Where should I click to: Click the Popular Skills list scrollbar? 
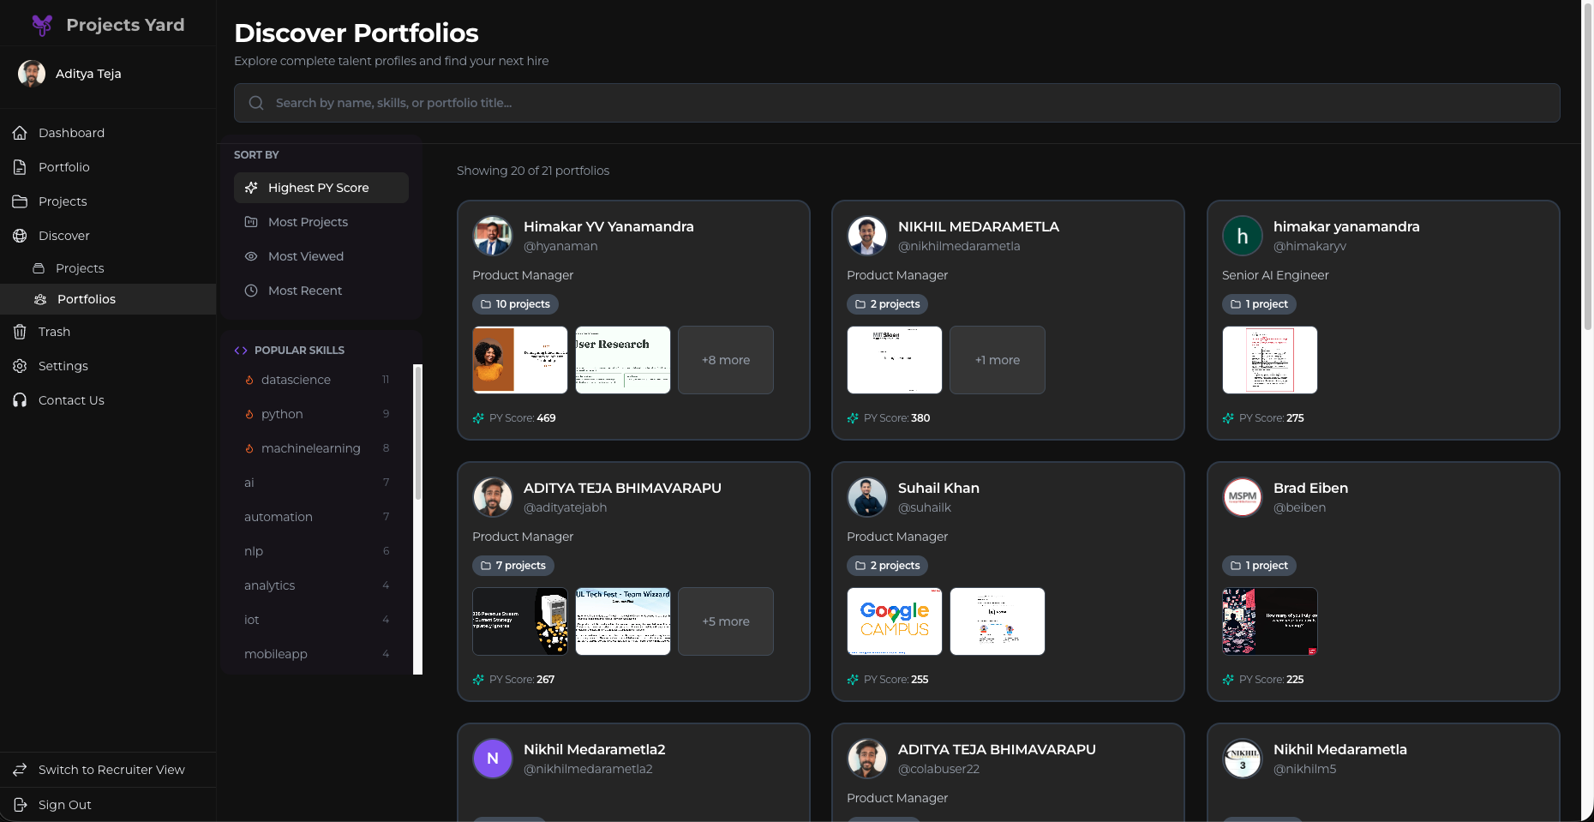click(x=418, y=433)
